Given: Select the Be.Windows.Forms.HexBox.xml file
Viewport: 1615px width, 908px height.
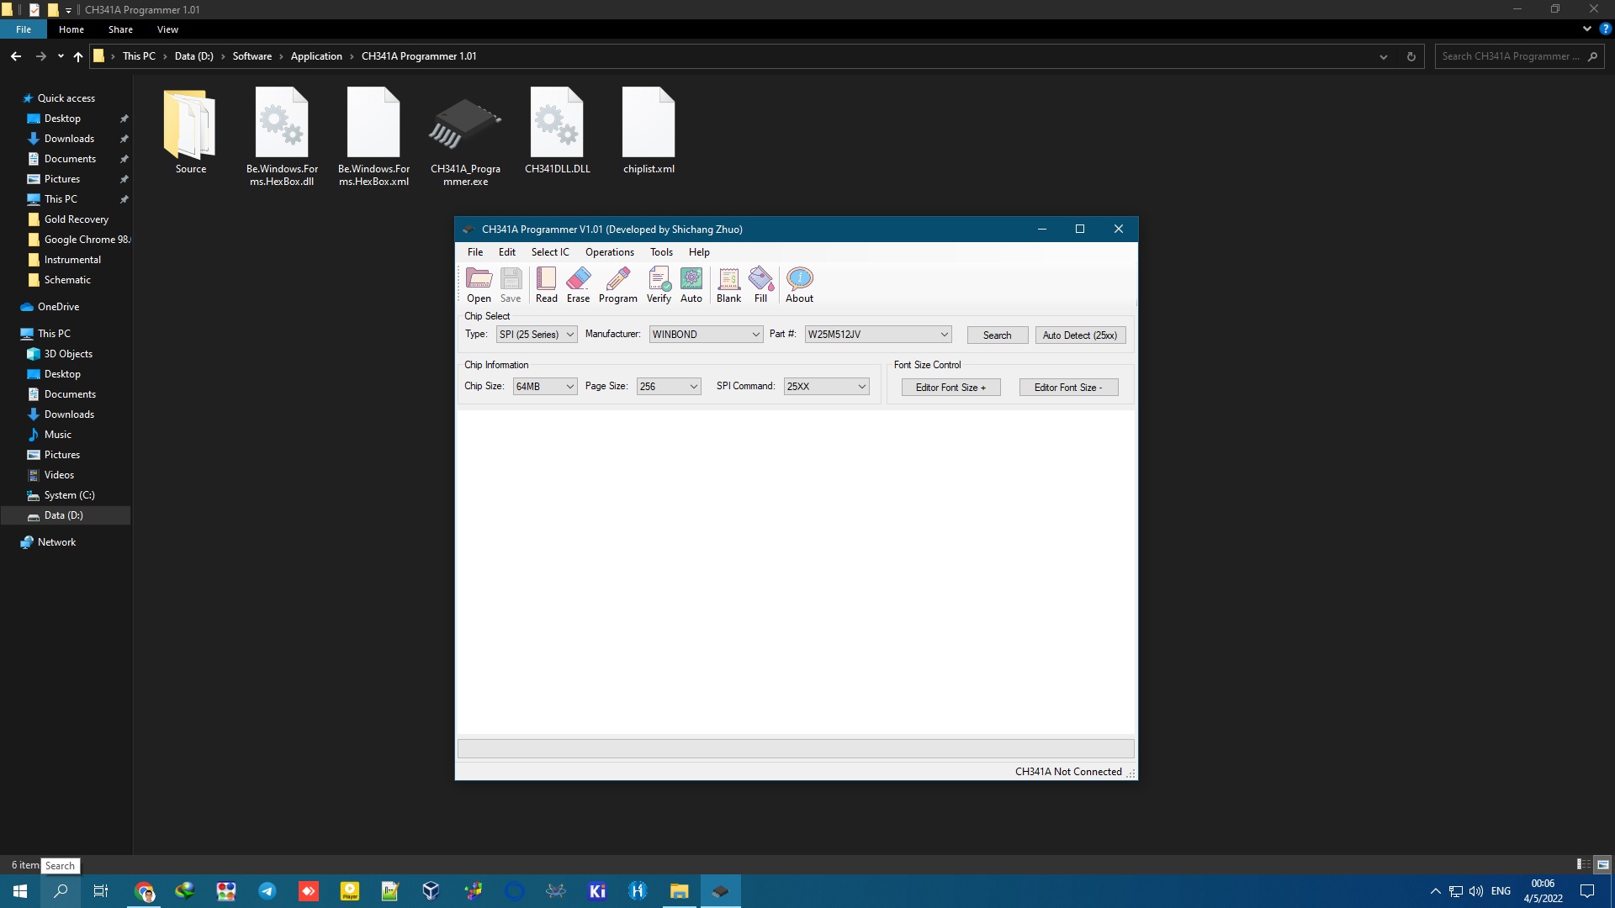Looking at the screenshot, I should click(x=373, y=137).
